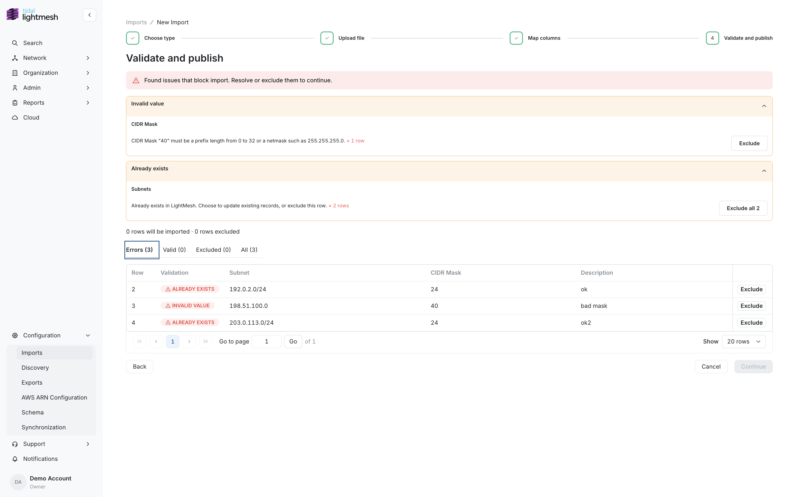This screenshot has height=497, width=796.
Task: Switch to the Excluded (0) tab
Action: point(213,250)
